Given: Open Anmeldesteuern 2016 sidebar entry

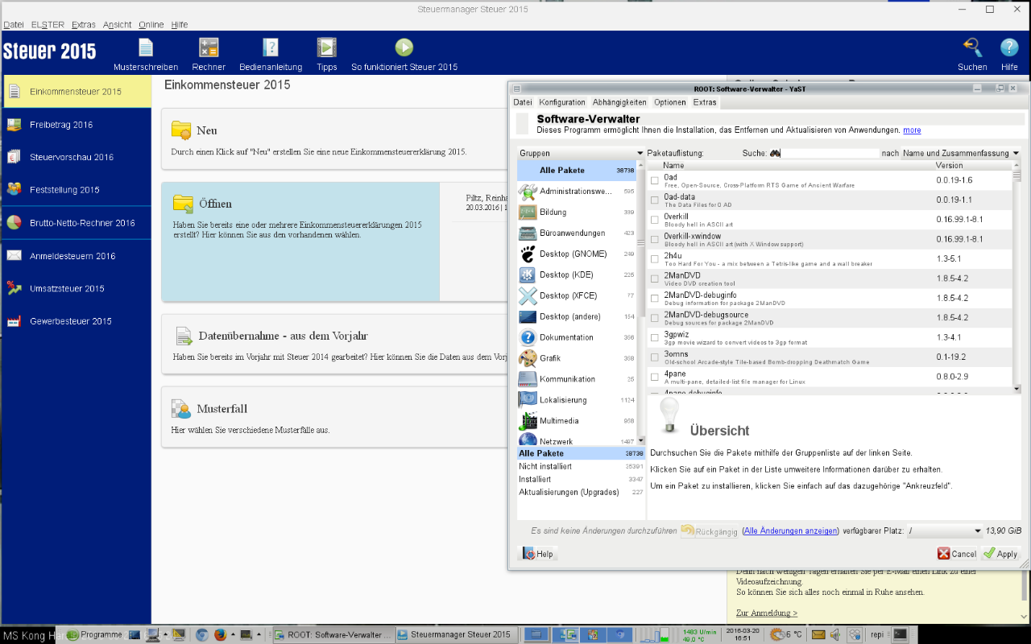Looking at the screenshot, I should (x=77, y=256).
